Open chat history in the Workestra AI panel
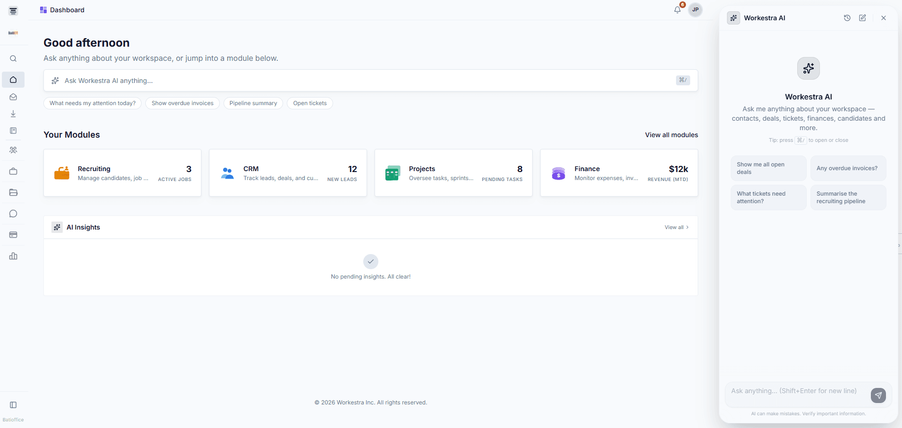The height and width of the screenshot is (428, 902). 847,17
